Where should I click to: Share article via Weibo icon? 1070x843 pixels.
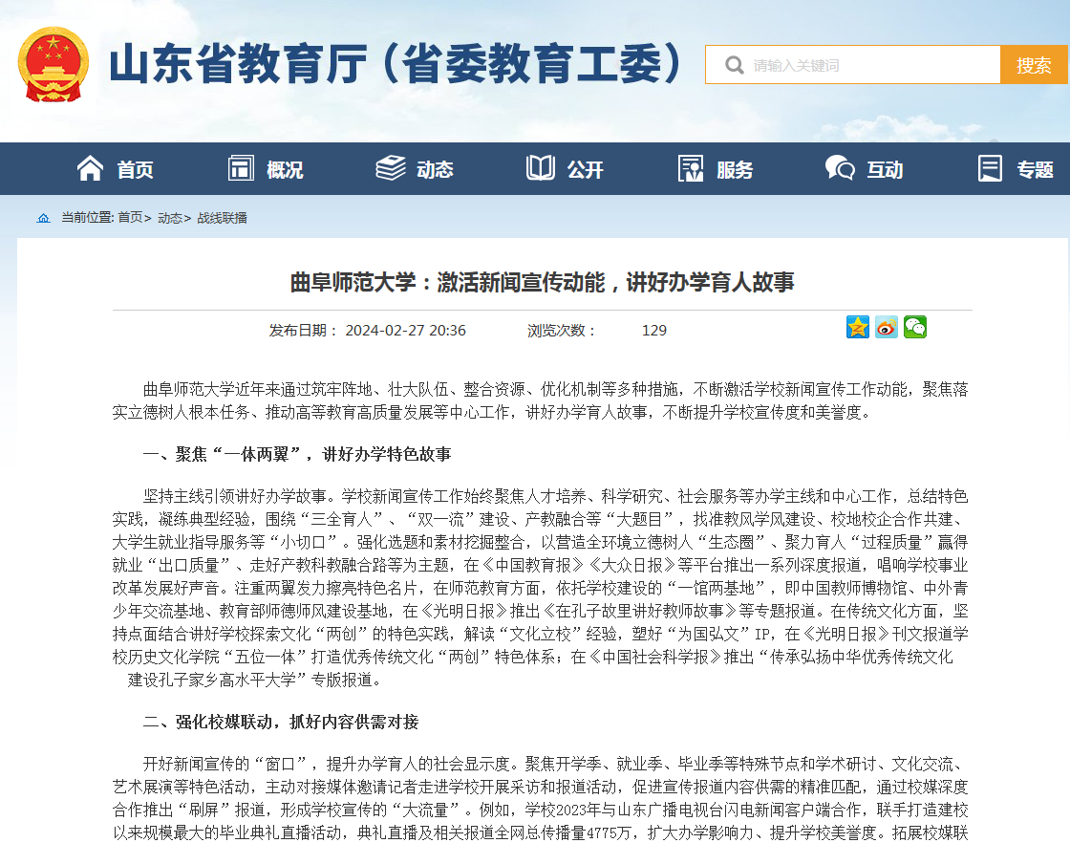coord(887,328)
